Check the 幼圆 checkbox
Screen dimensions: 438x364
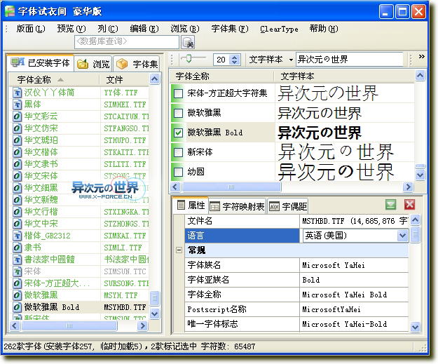click(x=178, y=172)
